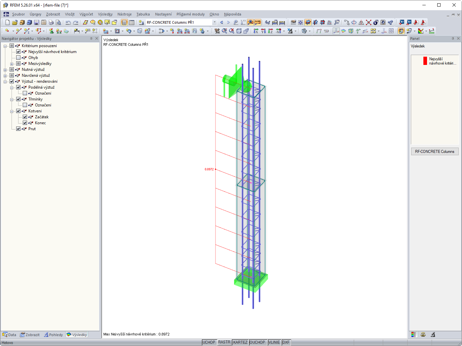Click the red legend color swatch
Viewport: 462px width, 346px height.
point(425,61)
